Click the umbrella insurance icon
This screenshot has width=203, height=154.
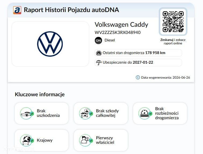pos(99,63)
